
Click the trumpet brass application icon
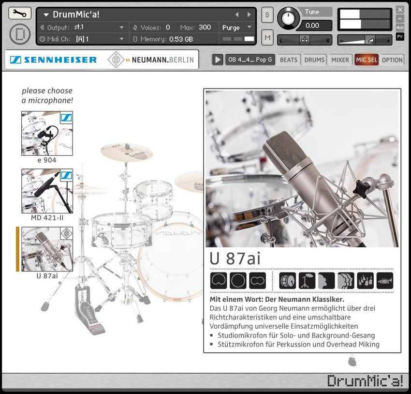[x=385, y=280]
